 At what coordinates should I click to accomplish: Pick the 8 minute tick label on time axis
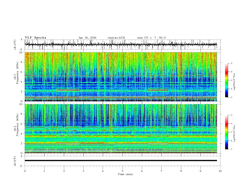(x=181, y=171)
